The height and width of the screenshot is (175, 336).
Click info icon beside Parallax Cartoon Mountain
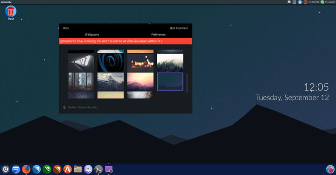(65, 107)
